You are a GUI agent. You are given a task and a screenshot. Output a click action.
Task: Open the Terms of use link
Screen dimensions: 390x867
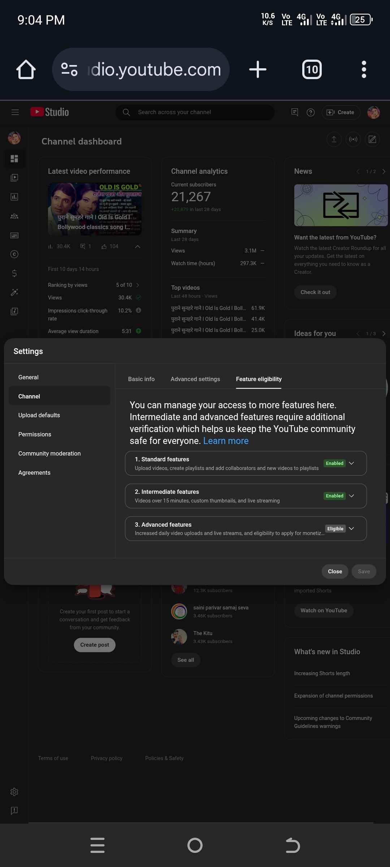tap(53, 758)
